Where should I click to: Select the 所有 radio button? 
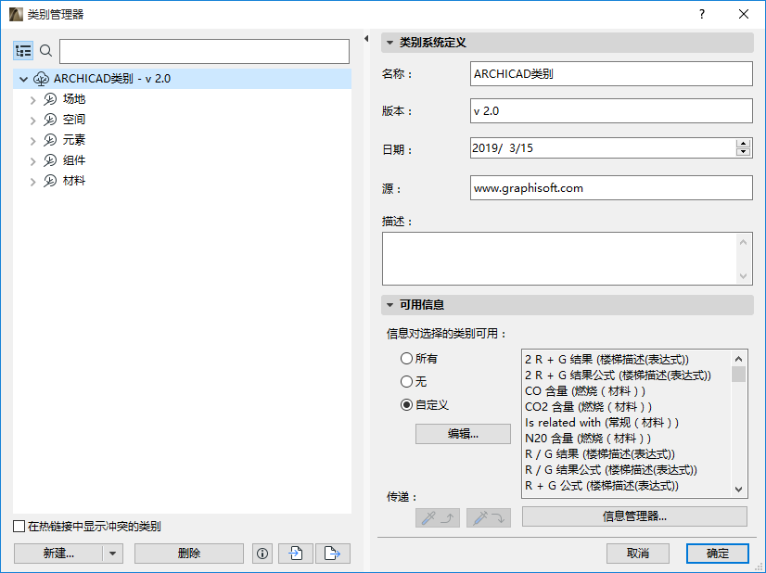click(406, 359)
